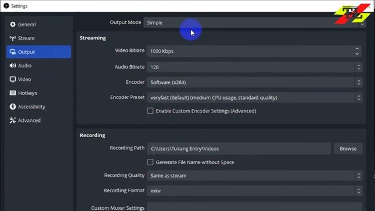Click the OBS logo in title bar
The height and width of the screenshot is (211, 375).
coord(6,6)
